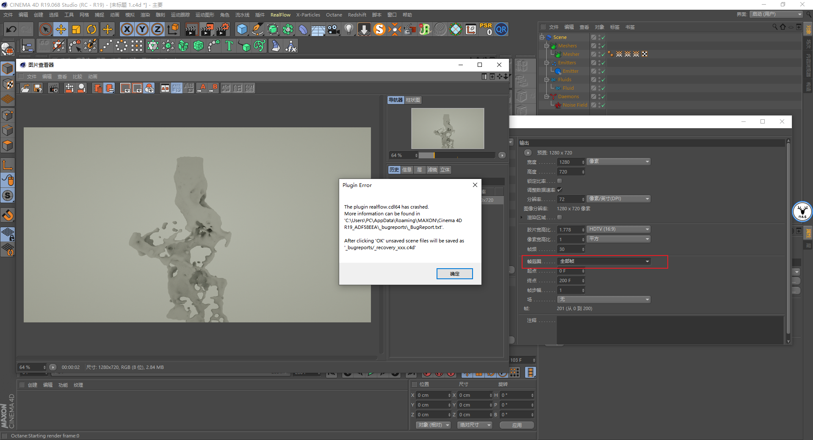Close the Plugin Error dialog
Screen dimensions: 813x440
(x=475, y=185)
